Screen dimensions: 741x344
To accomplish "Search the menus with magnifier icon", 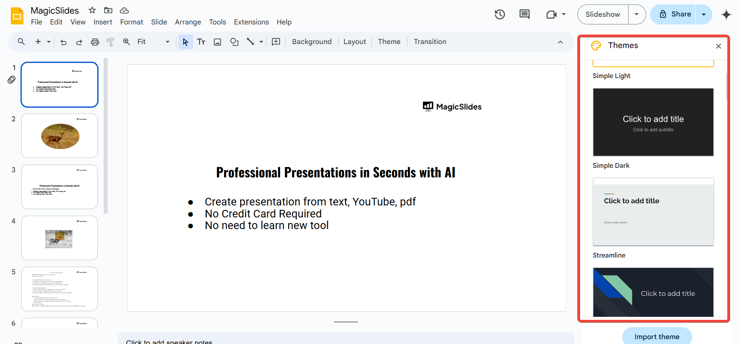I will 22,42.
